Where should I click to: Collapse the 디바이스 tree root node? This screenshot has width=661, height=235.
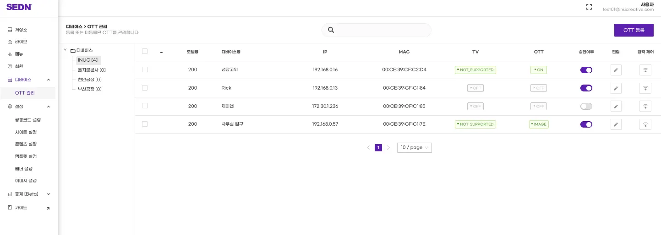[65, 50]
